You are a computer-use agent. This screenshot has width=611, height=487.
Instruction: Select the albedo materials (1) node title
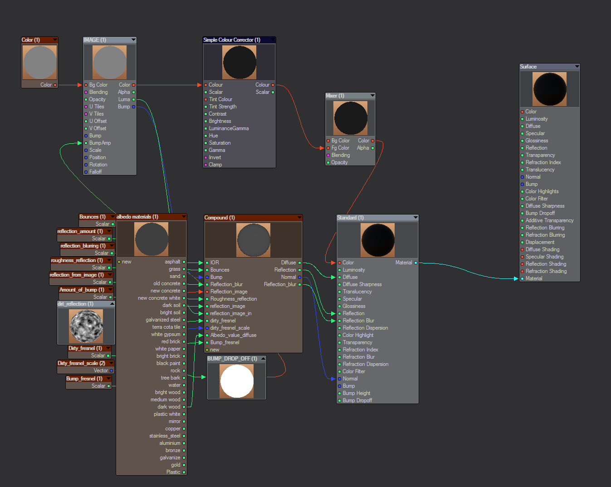pyautogui.click(x=145, y=217)
